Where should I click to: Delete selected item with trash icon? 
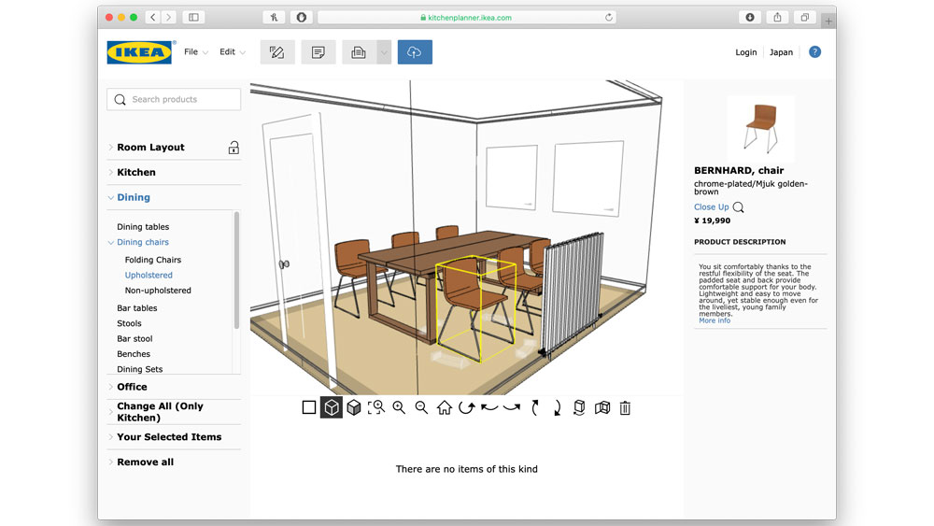[x=625, y=408]
